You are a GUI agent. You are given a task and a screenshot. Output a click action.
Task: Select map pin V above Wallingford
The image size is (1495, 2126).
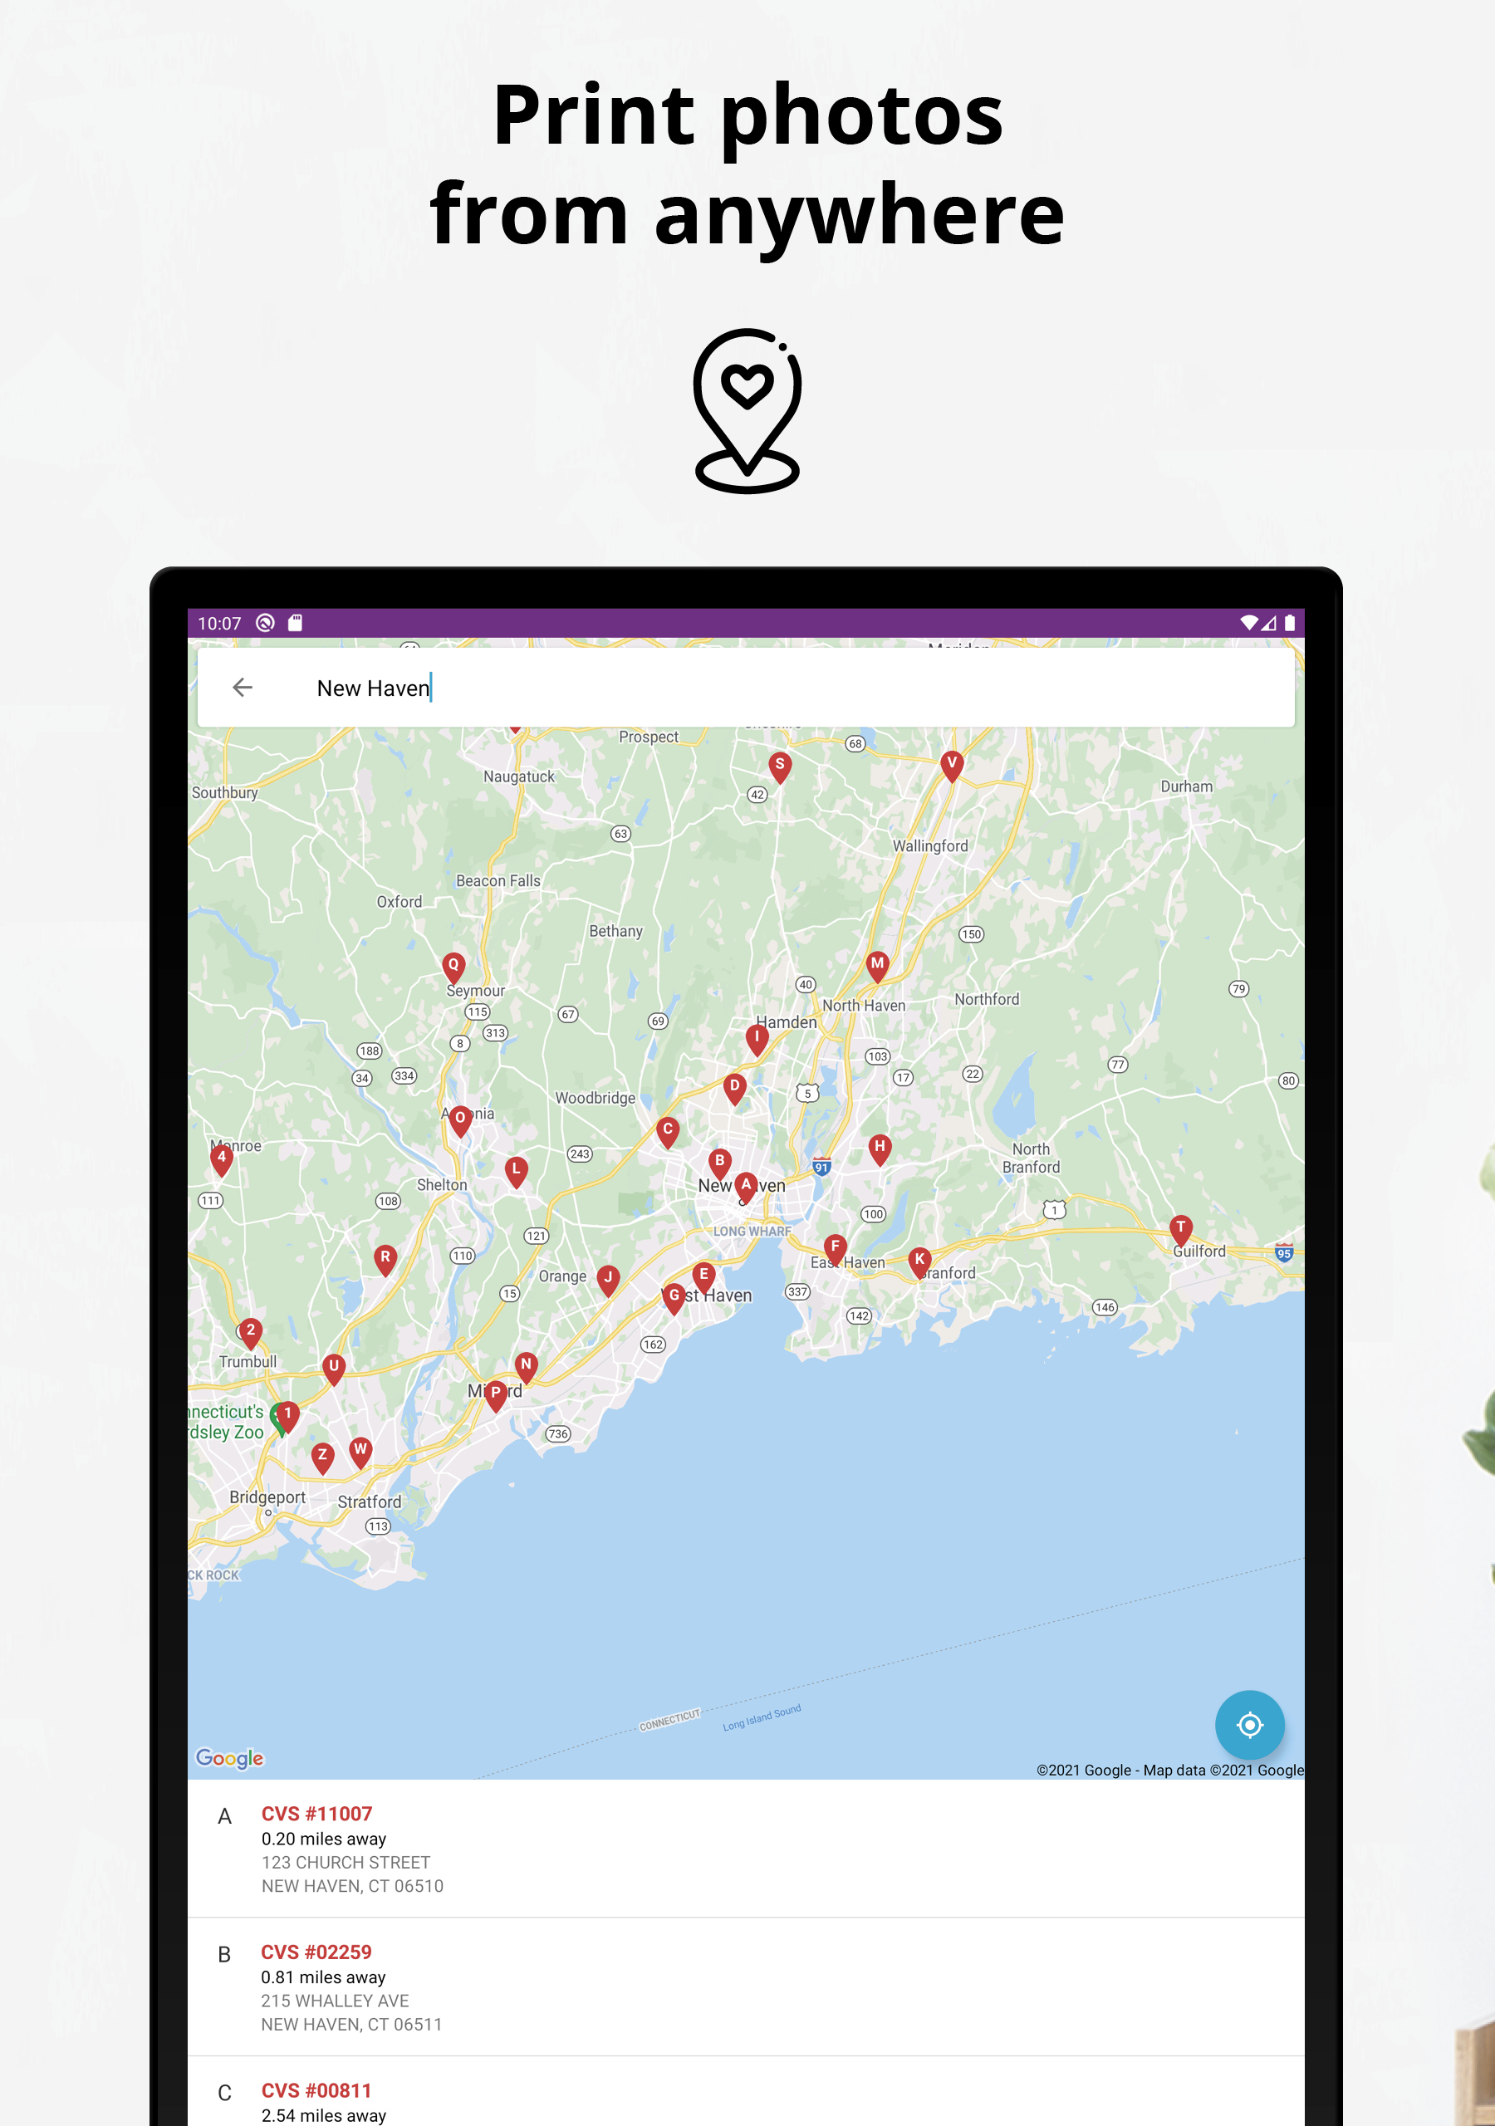tap(951, 767)
